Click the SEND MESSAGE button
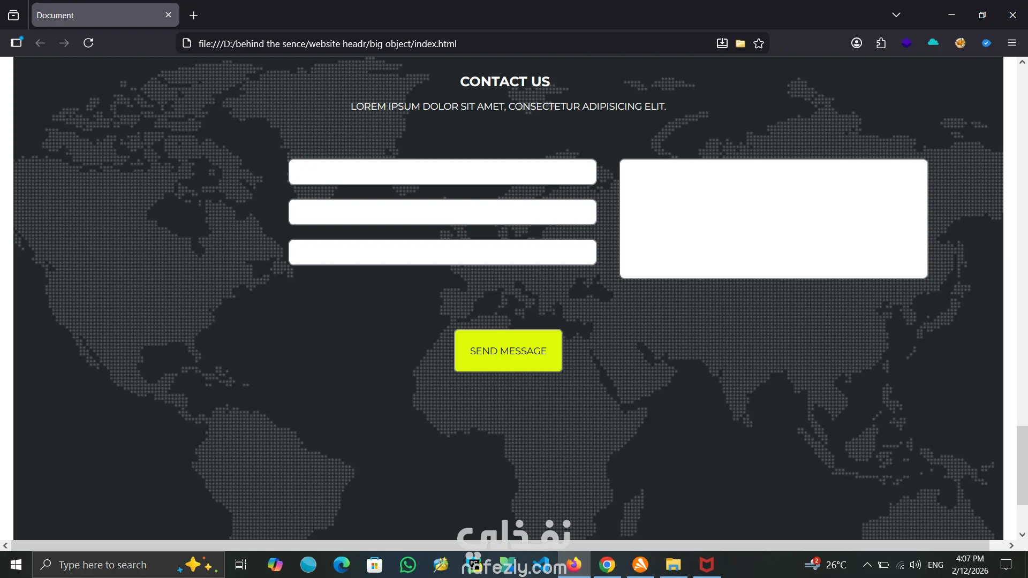Image resolution: width=1028 pixels, height=578 pixels. (508, 351)
